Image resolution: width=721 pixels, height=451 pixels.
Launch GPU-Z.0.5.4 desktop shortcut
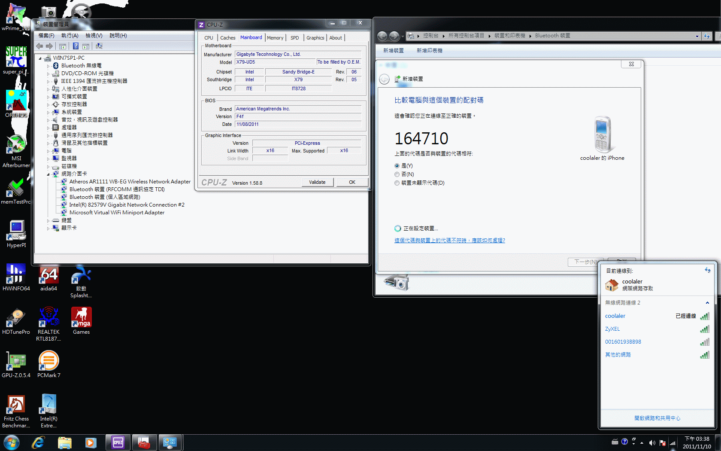(16, 365)
